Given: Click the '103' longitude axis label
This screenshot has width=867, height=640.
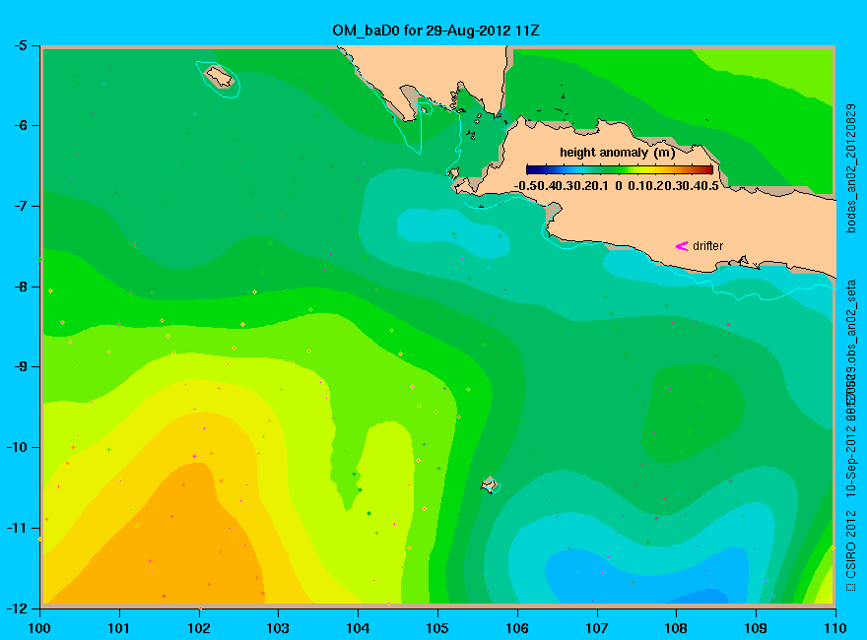Looking at the screenshot, I should [x=278, y=628].
